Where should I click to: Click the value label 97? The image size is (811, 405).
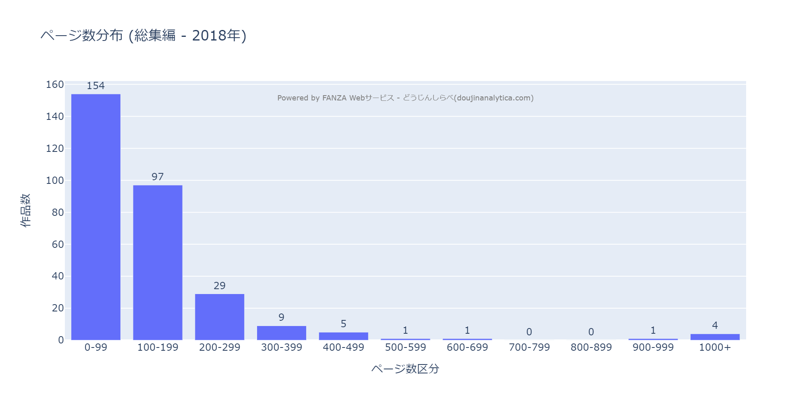point(158,177)
